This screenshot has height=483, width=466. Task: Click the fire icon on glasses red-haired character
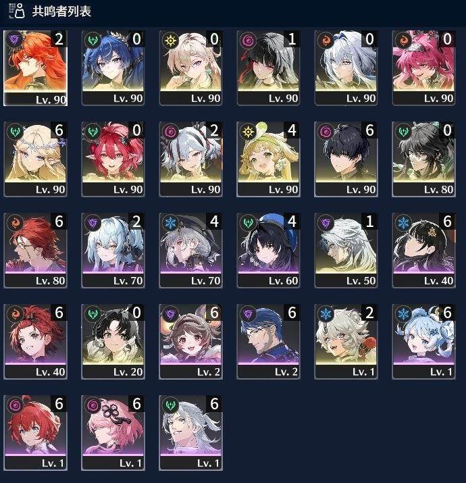click(x=15, y=223)
